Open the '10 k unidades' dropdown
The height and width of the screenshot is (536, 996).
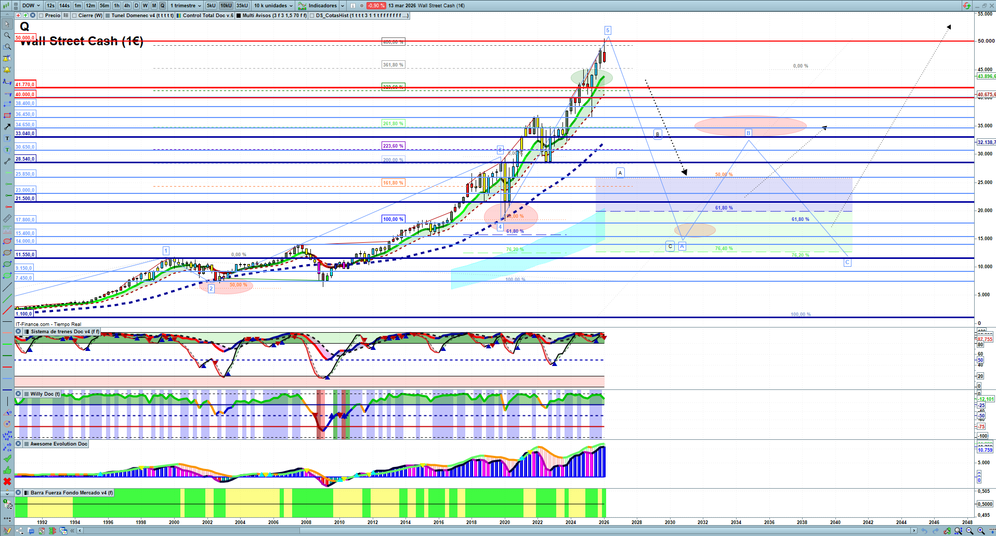[273, 6]
